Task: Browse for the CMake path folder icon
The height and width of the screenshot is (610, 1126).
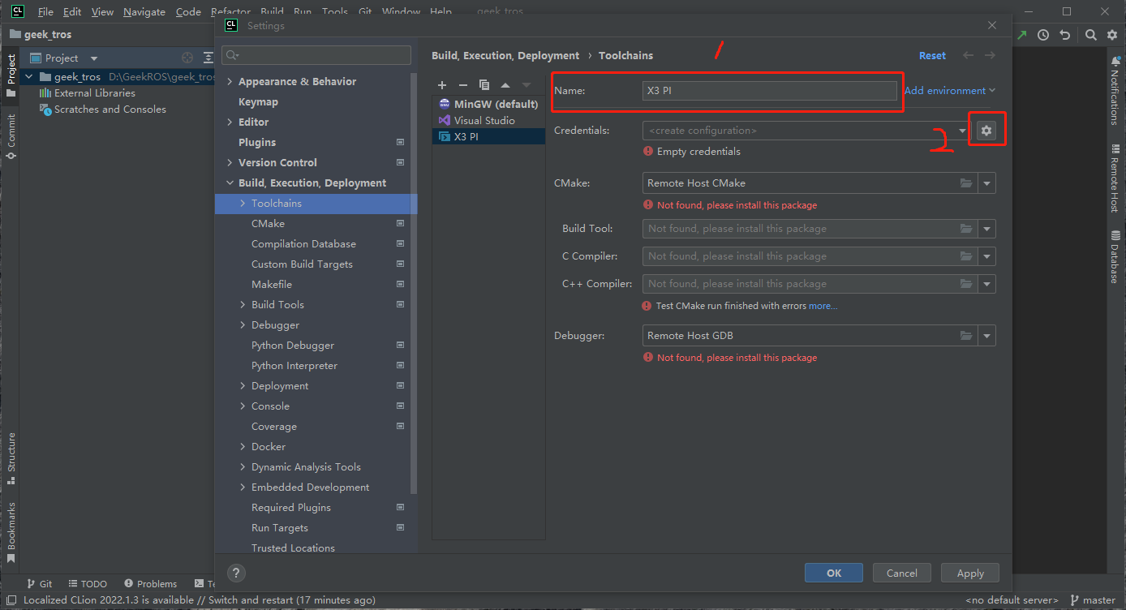Action: click(x=966, y=183)
